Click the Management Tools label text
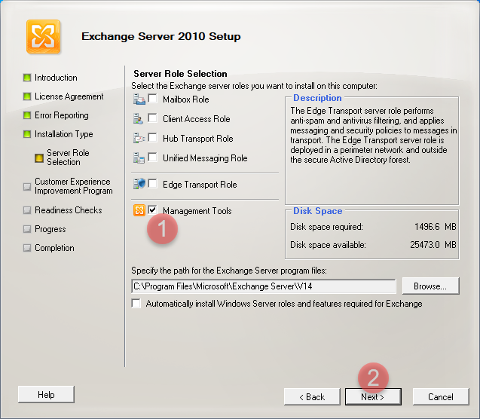This screenshot has width=480, height=419. [197, 211]
